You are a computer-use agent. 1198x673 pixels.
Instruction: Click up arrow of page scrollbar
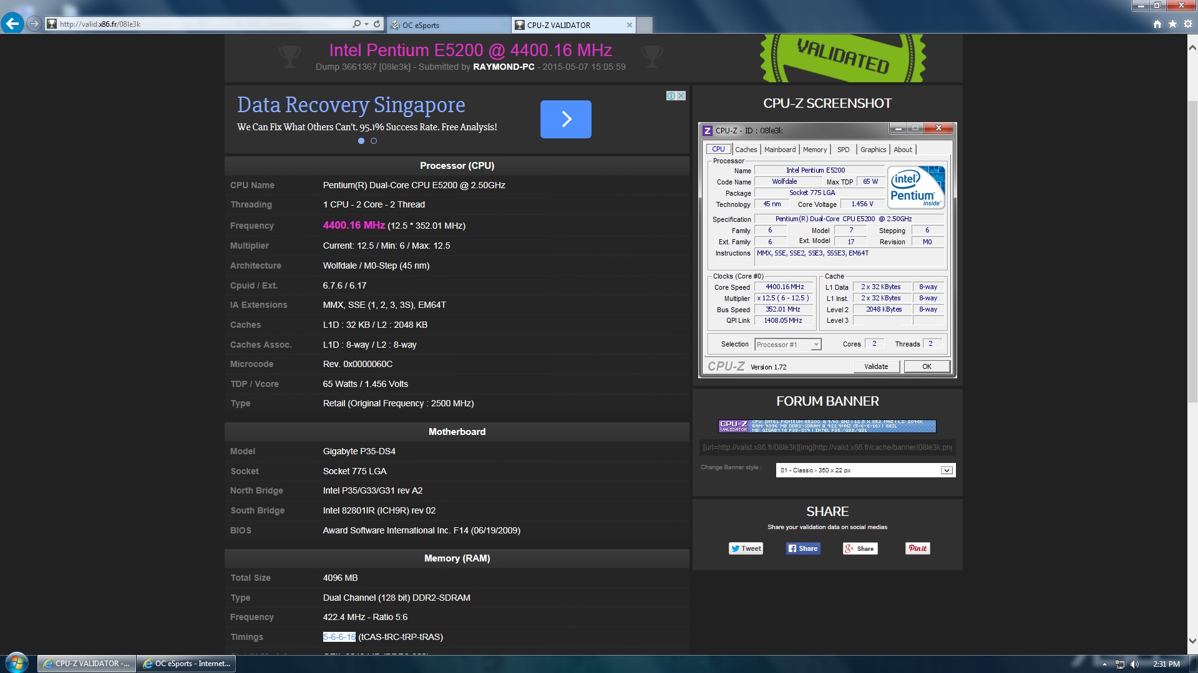click(1192, 47)
